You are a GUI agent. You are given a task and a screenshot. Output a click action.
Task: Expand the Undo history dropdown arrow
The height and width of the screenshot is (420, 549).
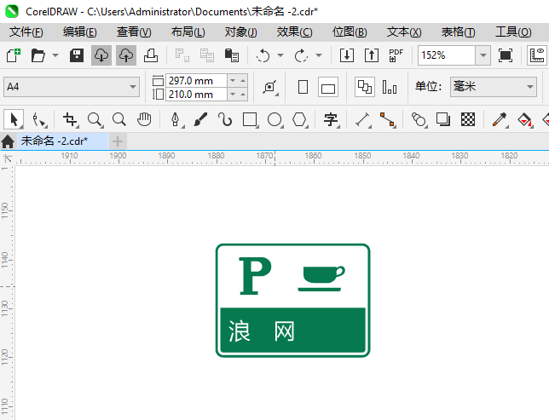(280, 55)
